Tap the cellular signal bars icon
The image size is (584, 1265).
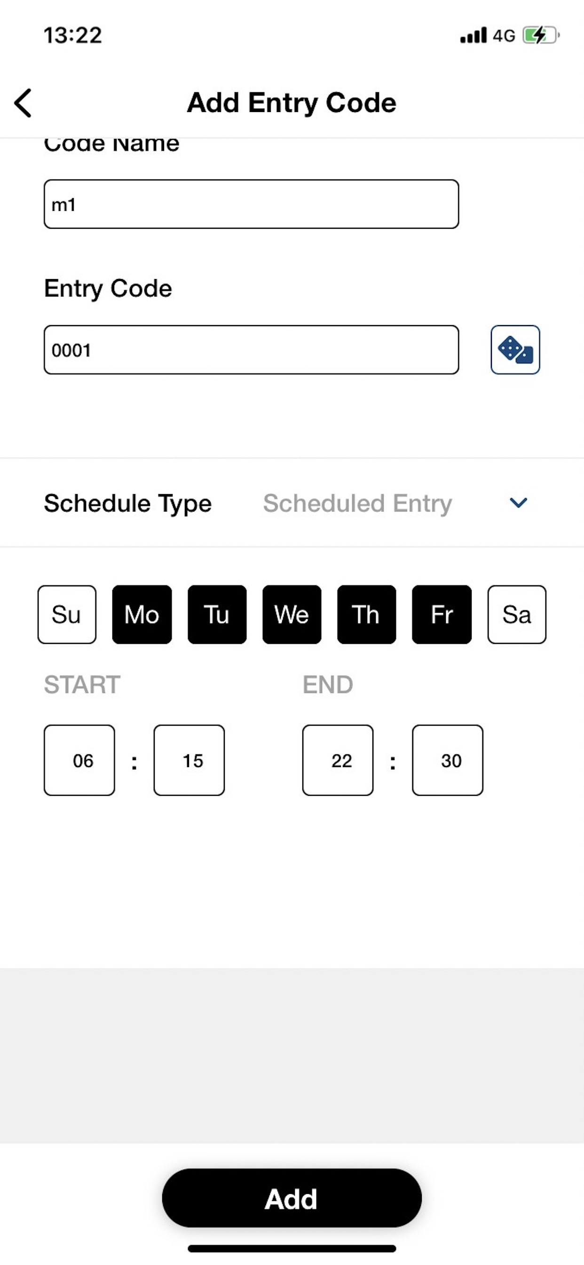473,35
